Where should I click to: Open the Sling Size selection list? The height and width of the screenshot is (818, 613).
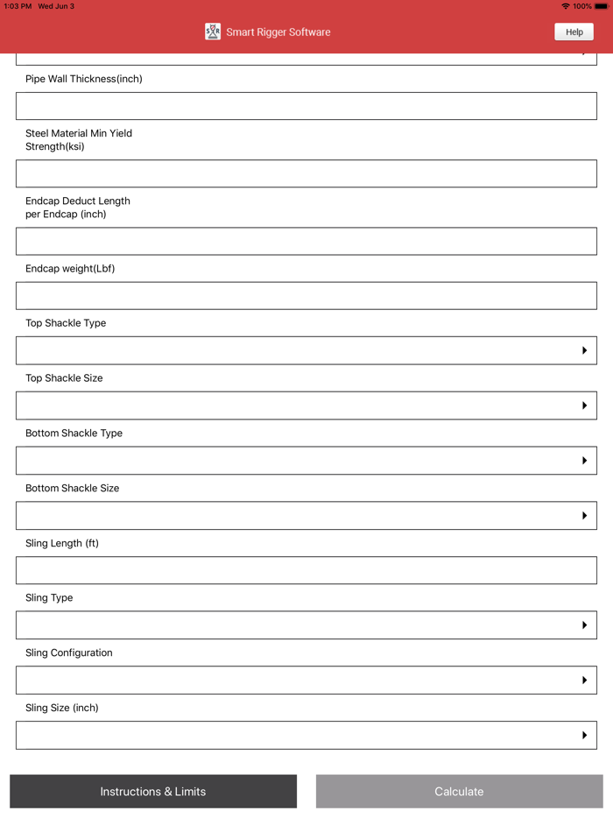click(x=306, y=735)
